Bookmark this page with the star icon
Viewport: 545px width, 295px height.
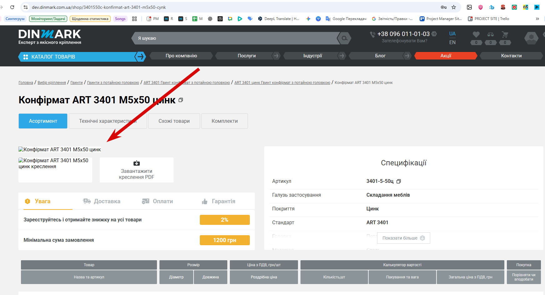[454, 7]
